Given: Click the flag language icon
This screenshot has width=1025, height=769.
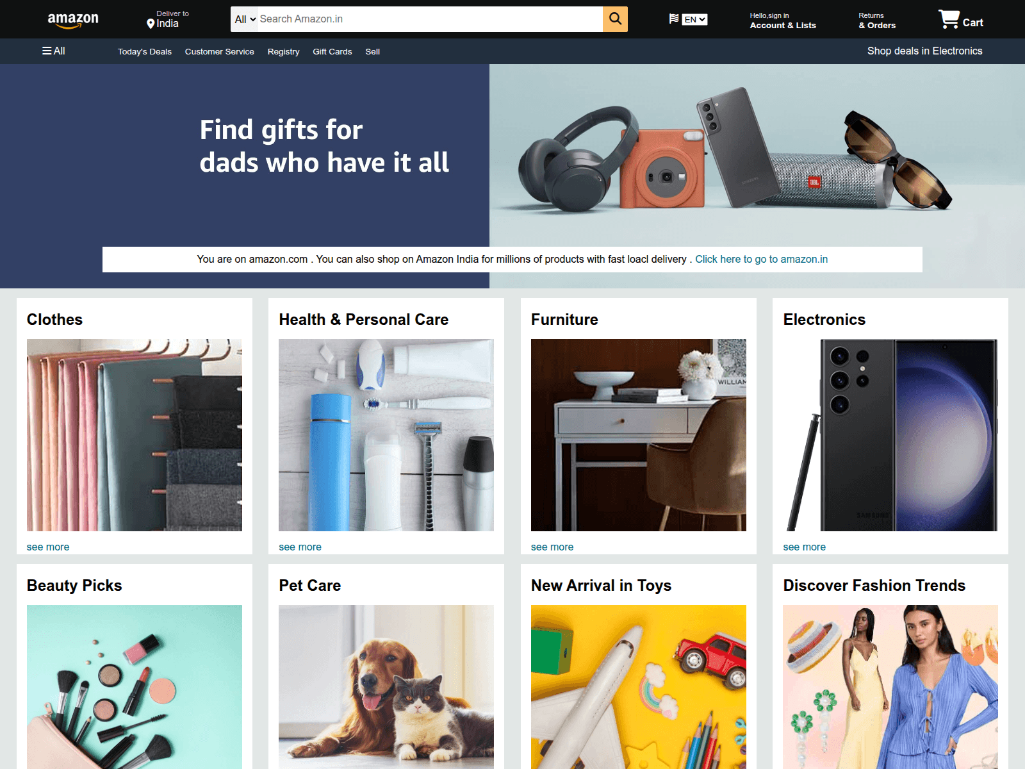Looking at the screenshot, I should click(674, 19).
